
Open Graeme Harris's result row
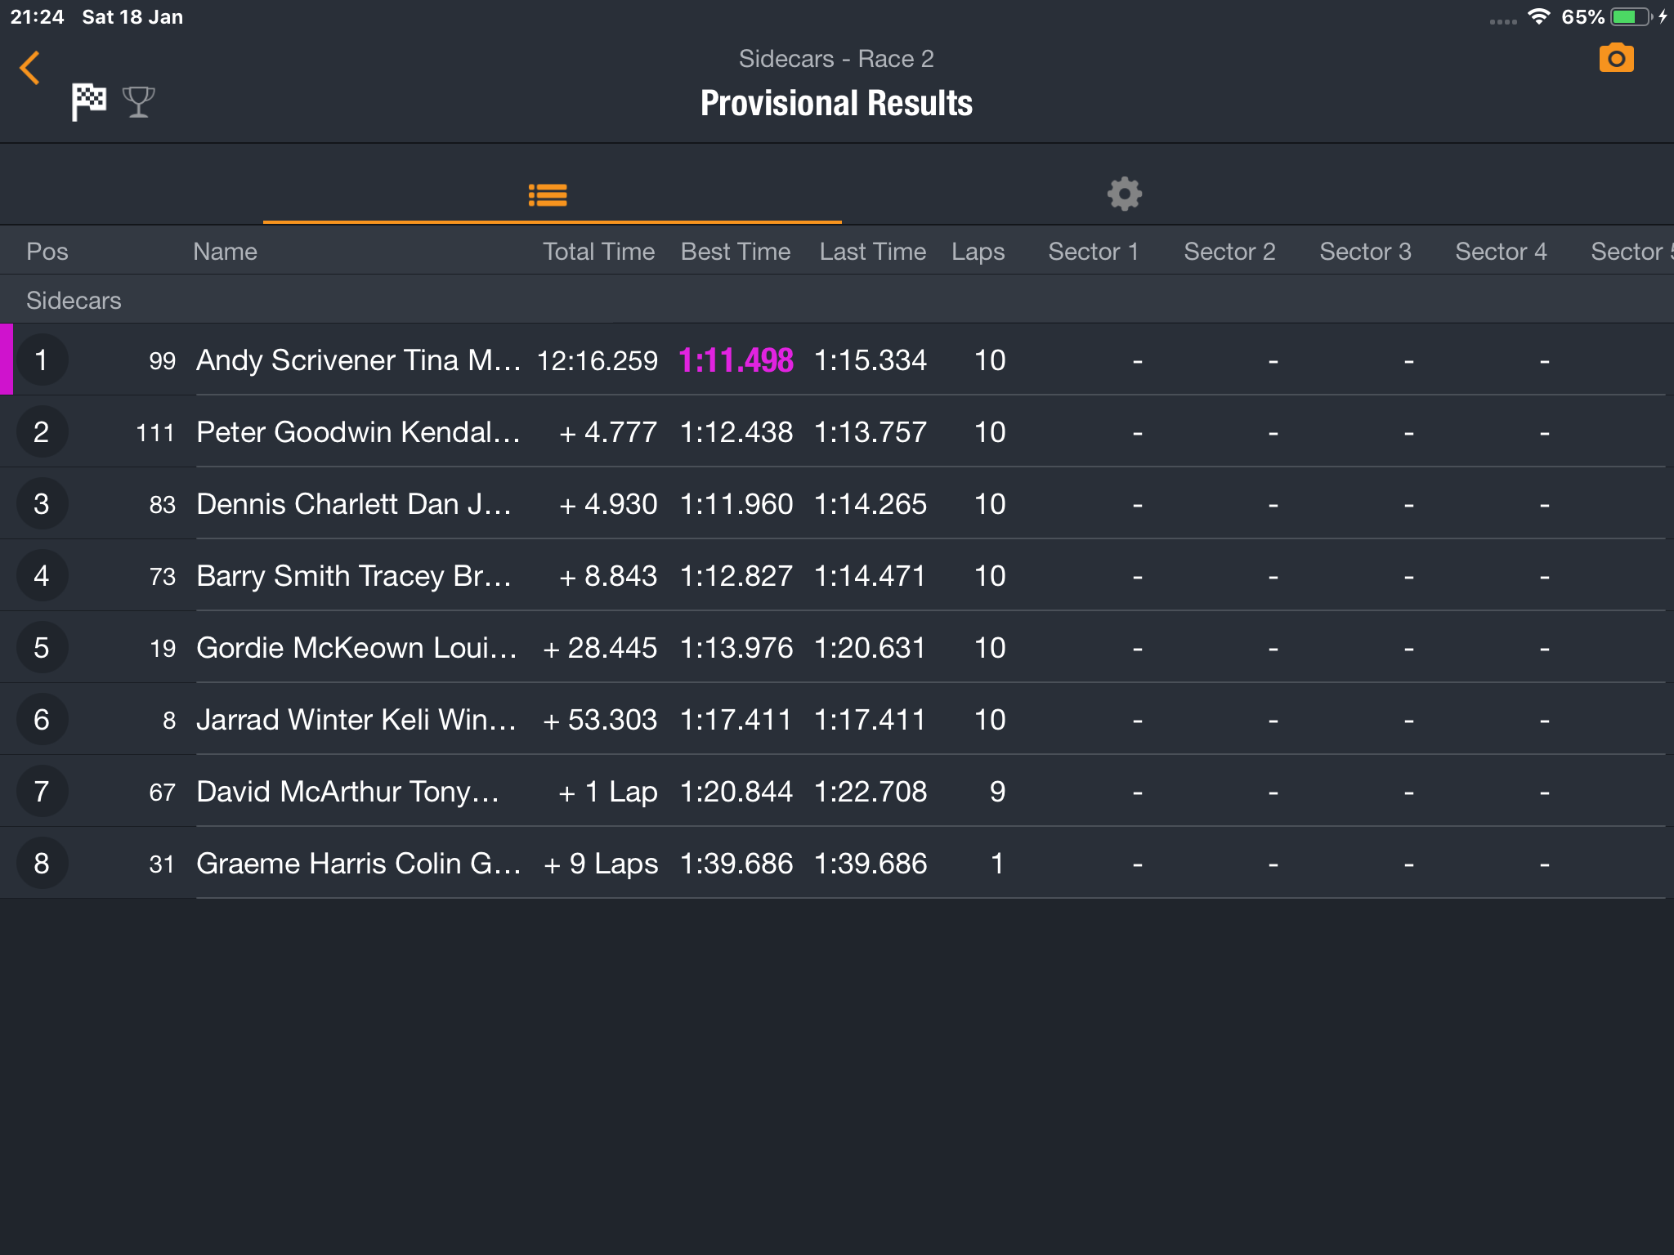pos(837,863)
